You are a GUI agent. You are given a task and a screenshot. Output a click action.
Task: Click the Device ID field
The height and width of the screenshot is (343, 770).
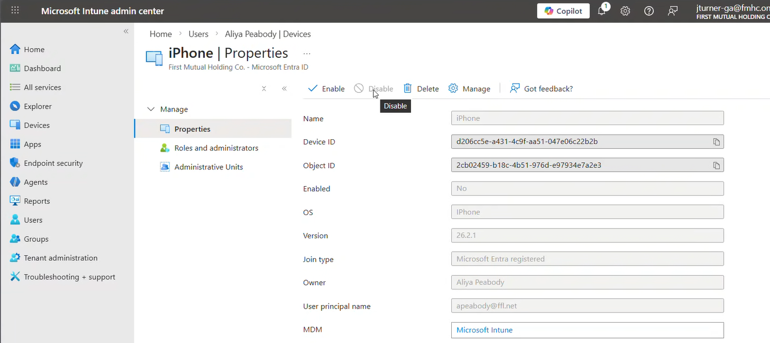(587, 142)
